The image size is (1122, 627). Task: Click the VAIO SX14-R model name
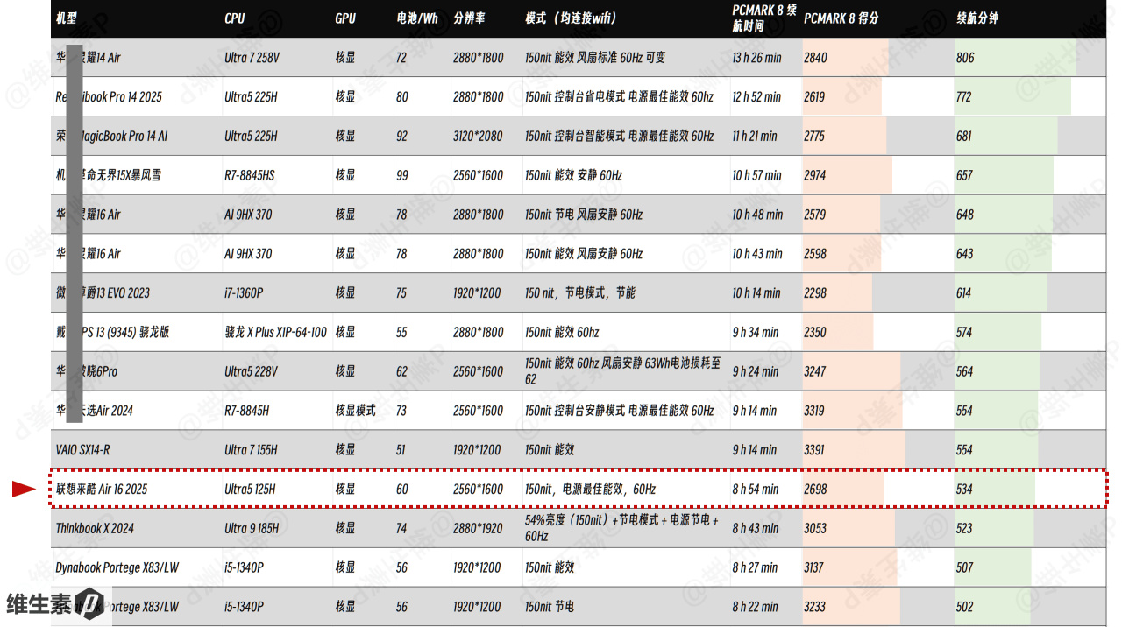[x=83, y=449]
